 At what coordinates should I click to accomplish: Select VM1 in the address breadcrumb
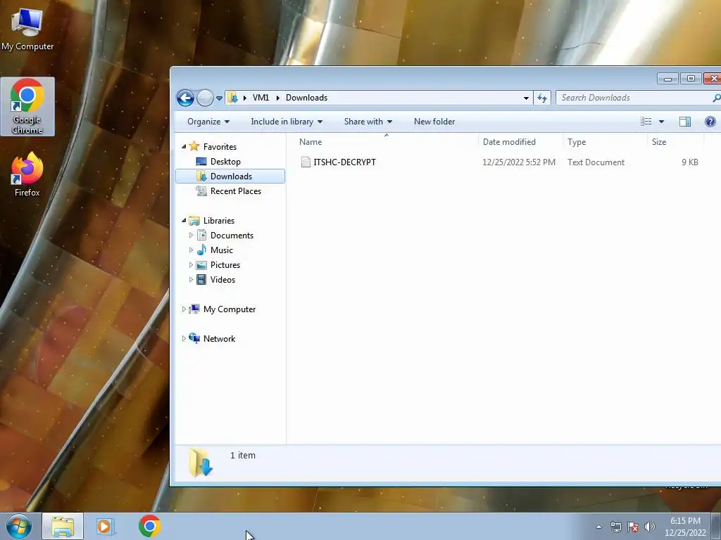[x=261, y=98]
